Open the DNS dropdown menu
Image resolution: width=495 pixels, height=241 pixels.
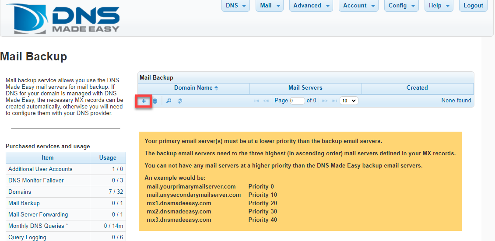pos(235,6)
